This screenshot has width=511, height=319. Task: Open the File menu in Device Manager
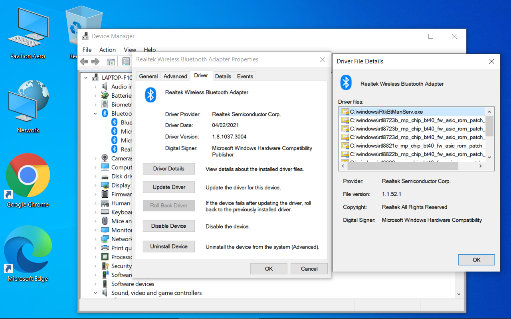pos(87,50)
